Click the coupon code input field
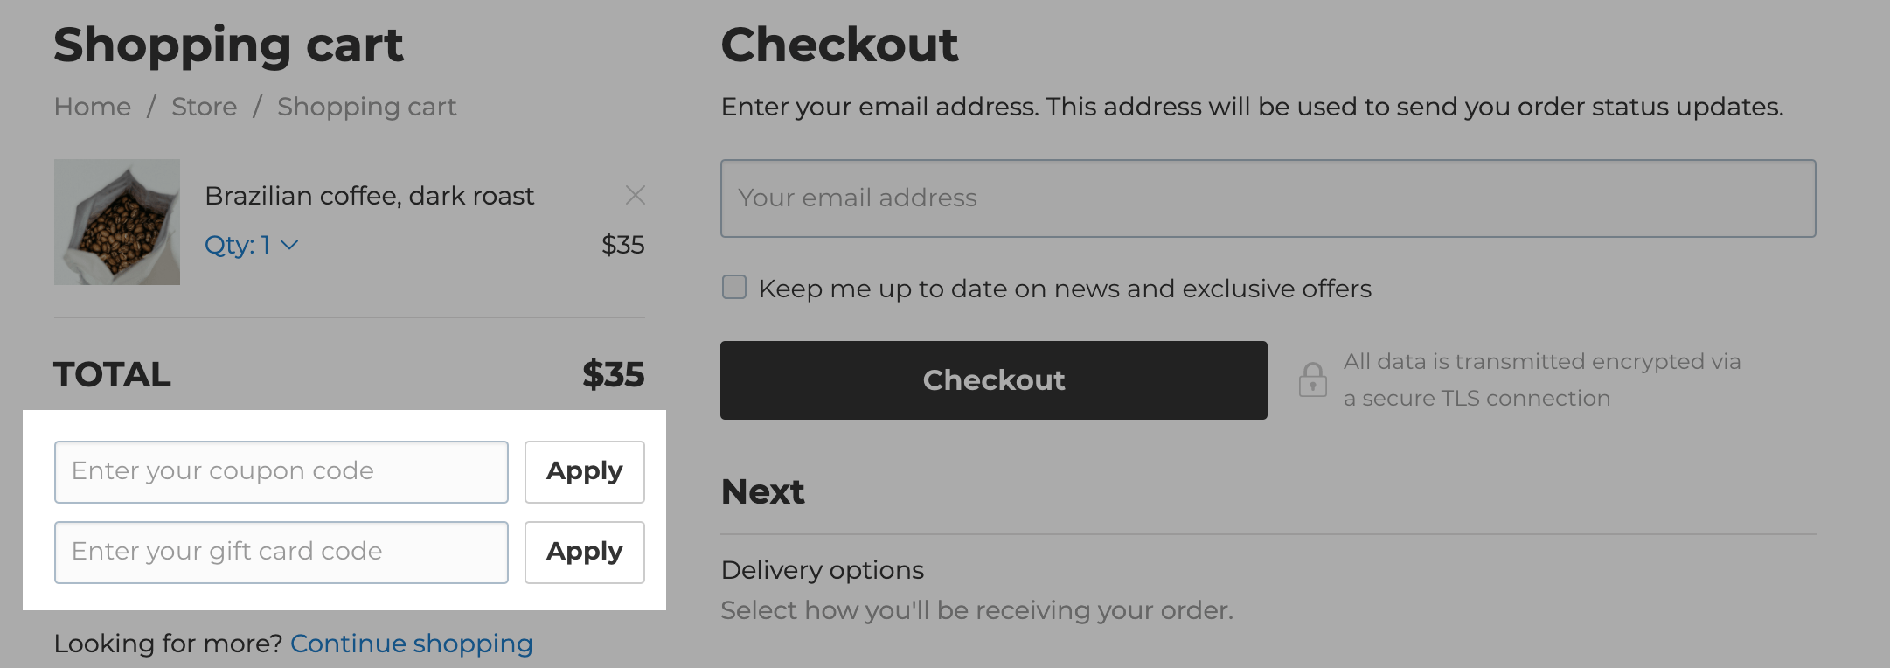This screenshot has height=668, width=1890. pos(281,471)
